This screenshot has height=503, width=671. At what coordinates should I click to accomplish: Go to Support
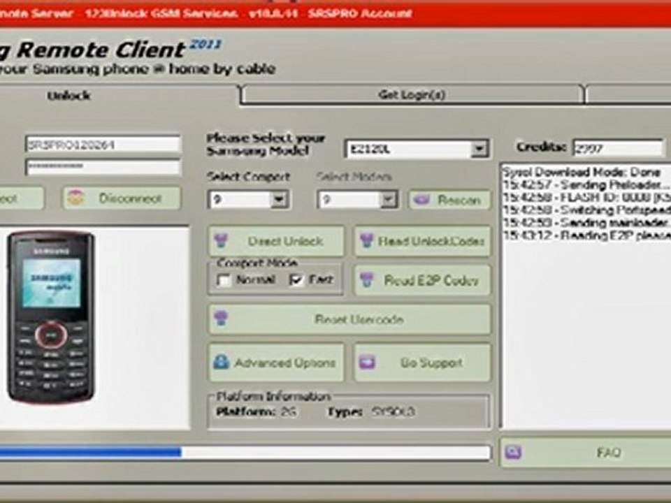pos(422,363)
